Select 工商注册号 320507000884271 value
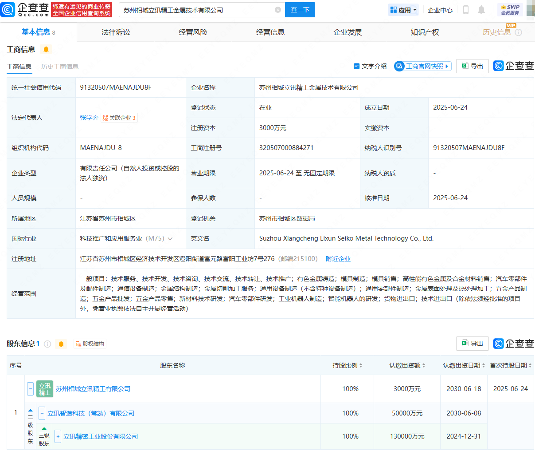 [x=286, y=148]
